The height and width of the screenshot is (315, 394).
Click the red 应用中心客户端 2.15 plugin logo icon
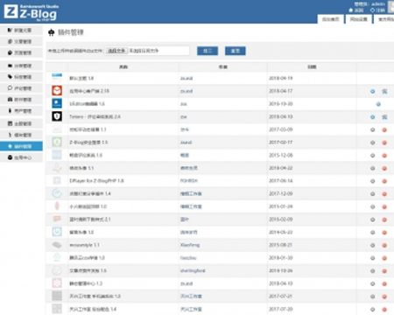[57, 91]
